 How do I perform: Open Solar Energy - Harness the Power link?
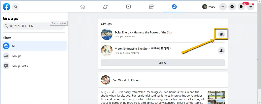coord(143,32)
